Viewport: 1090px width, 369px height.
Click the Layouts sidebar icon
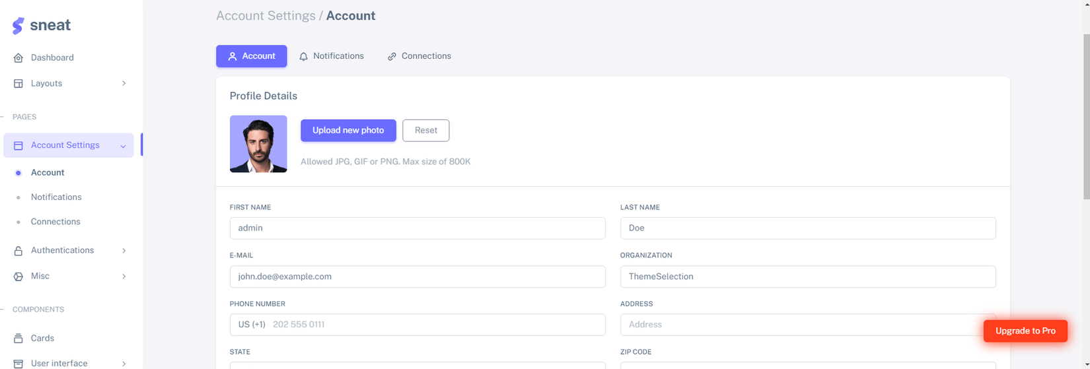(18, 84)
